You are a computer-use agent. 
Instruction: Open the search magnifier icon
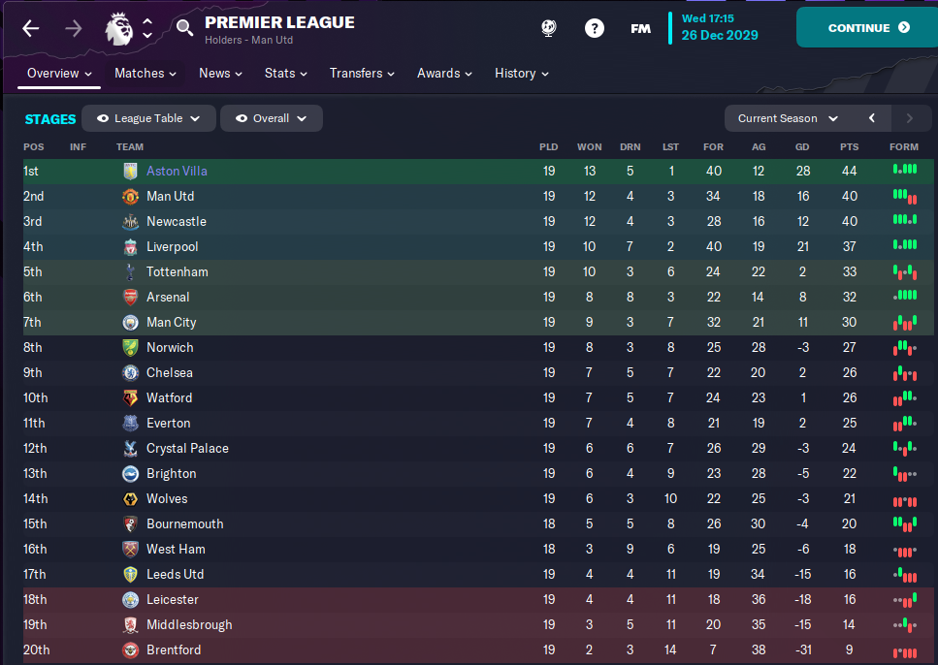[x=184, y=28]
